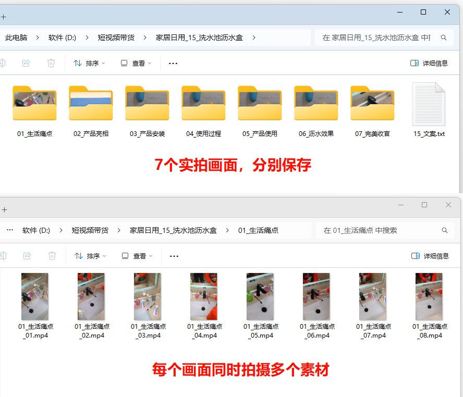Open the 15_文案.txt text file

click(x=429, y=105)
